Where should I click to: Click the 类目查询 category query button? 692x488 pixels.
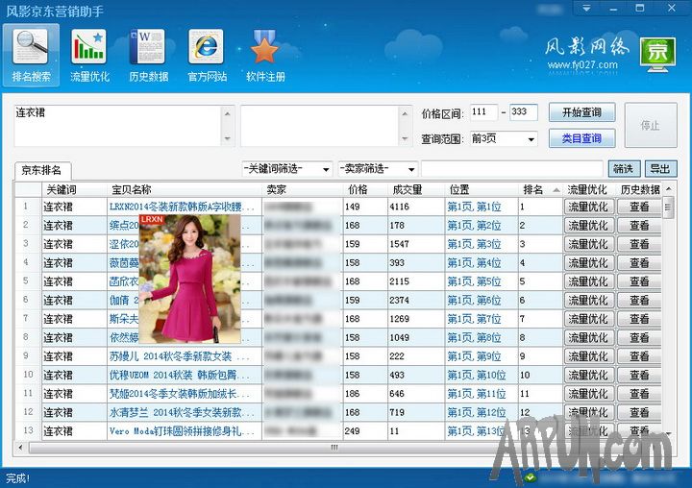581,138
